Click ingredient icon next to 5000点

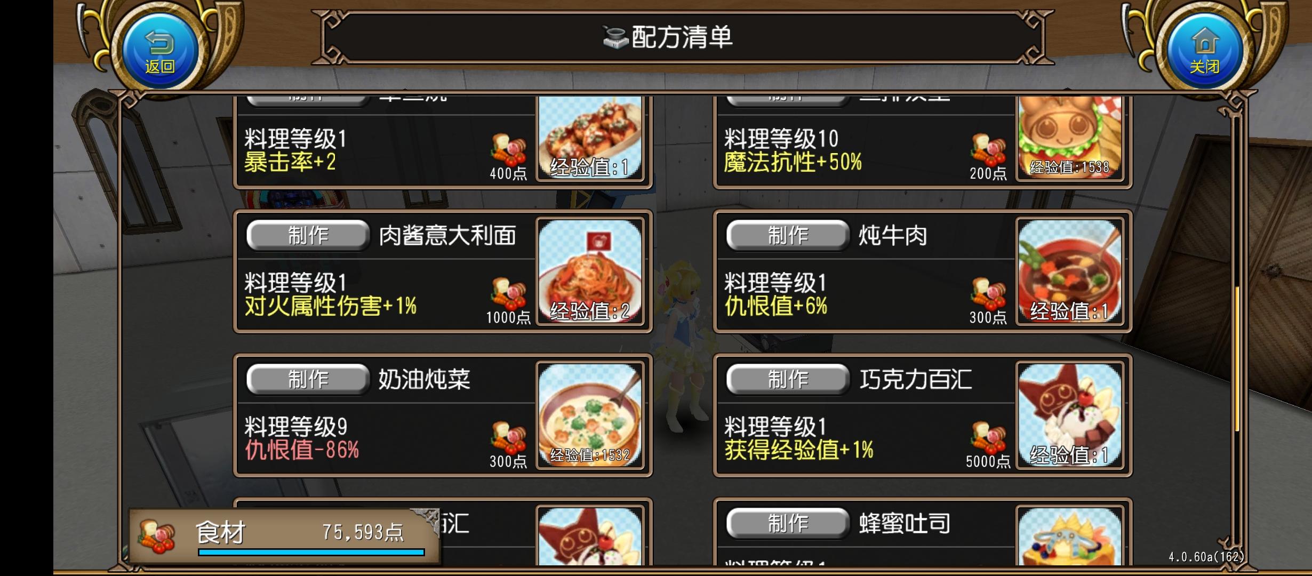tap(989, 437)
